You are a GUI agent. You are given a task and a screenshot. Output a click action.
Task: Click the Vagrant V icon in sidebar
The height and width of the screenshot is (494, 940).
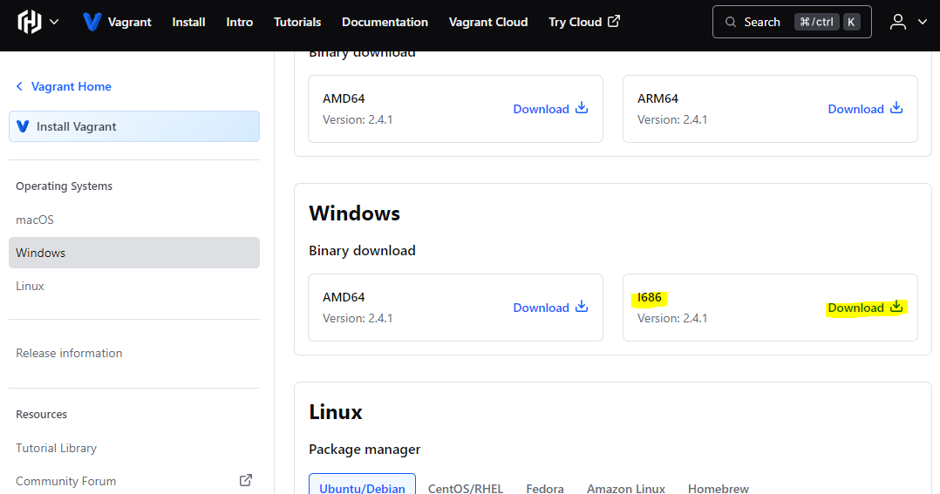tap(23, 126)
